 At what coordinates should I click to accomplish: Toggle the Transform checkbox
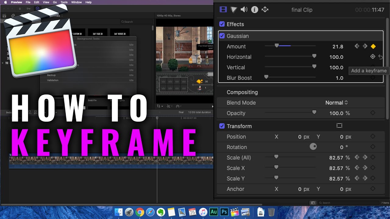click(x=222, y=126)
